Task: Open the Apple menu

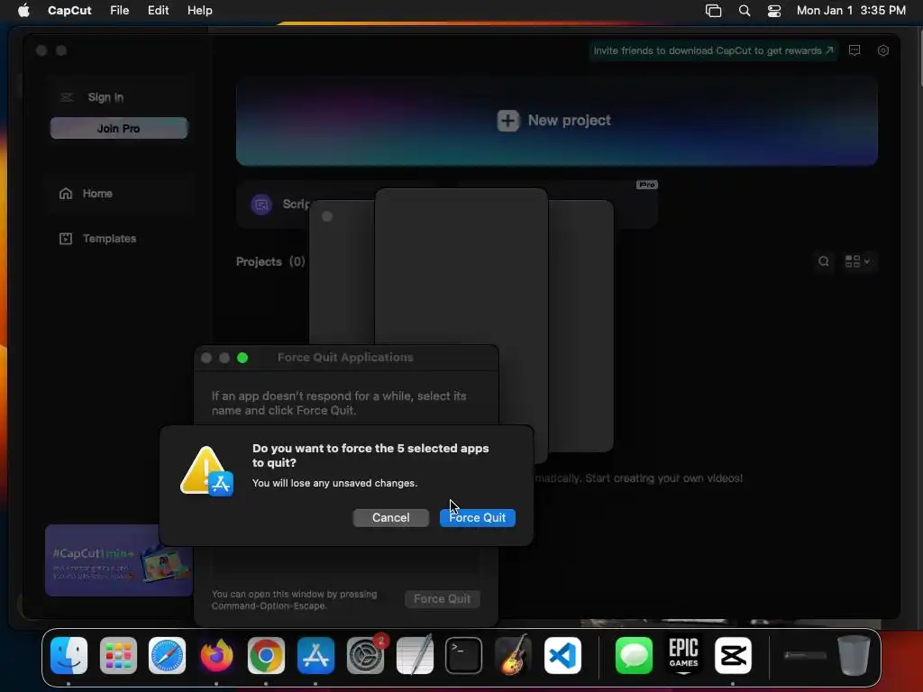Action: coord(23,11)
